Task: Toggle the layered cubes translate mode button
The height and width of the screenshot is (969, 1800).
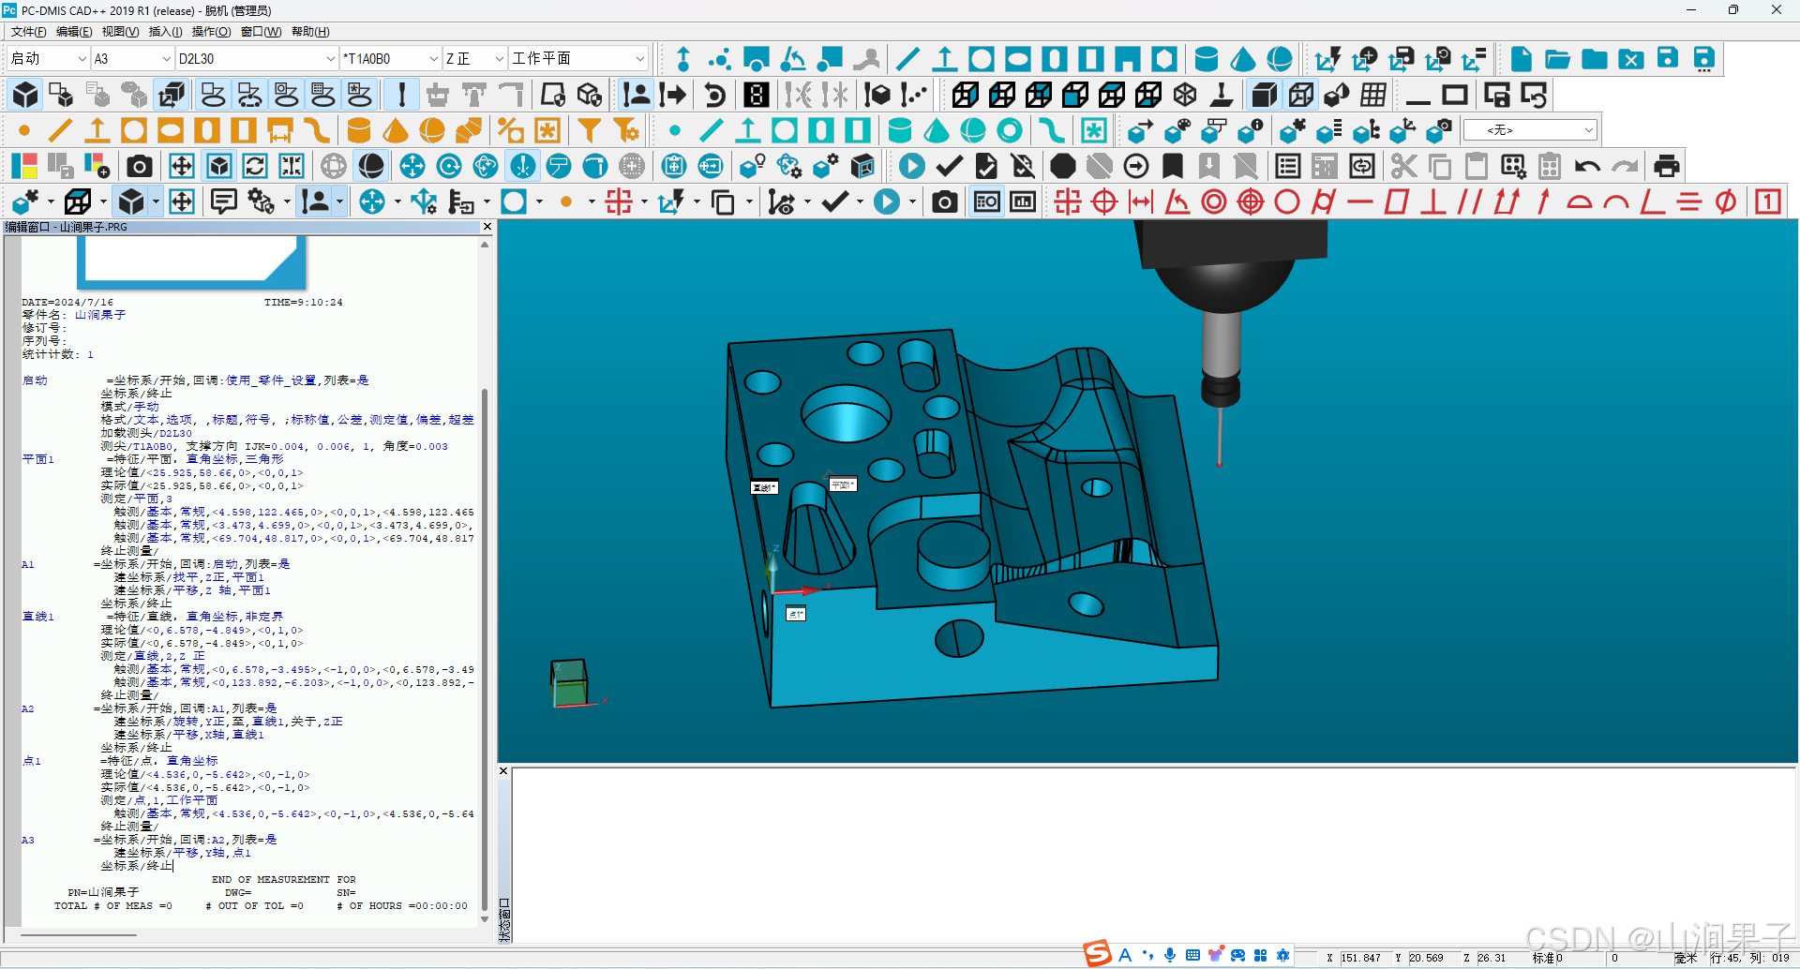Action: click(x=172, y=95)
